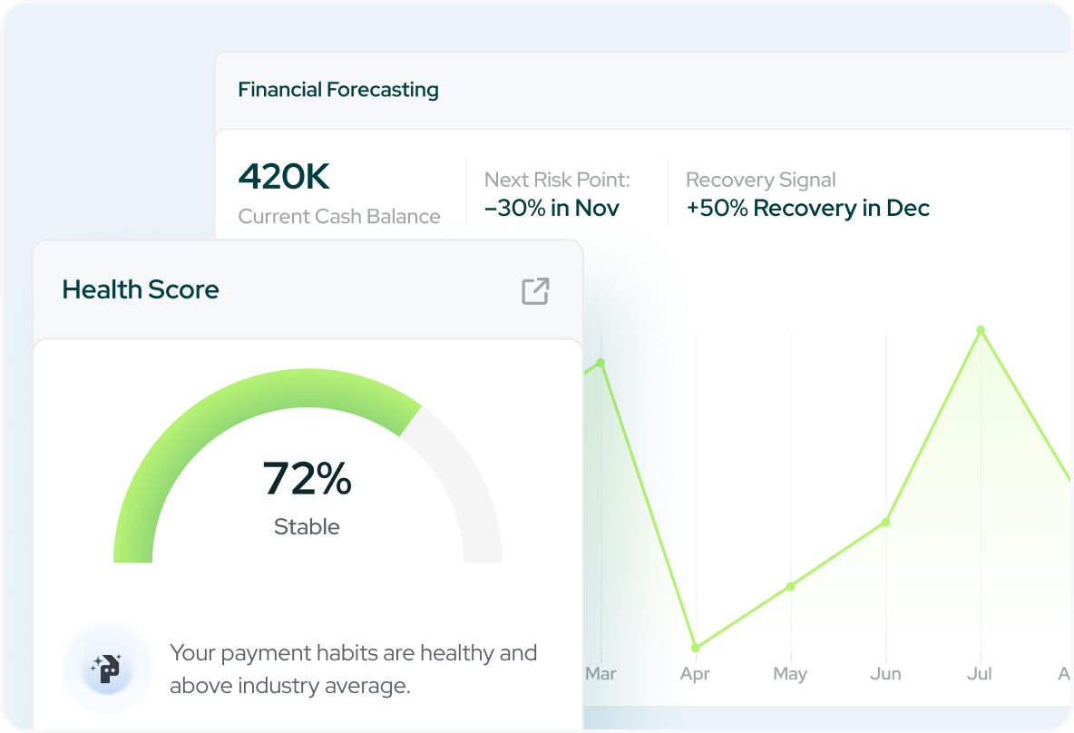Click the June data point marker

[885, 523]
